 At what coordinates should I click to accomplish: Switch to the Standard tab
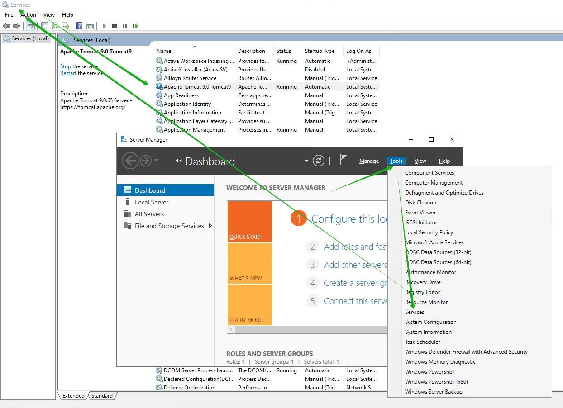tap(102, 396)
